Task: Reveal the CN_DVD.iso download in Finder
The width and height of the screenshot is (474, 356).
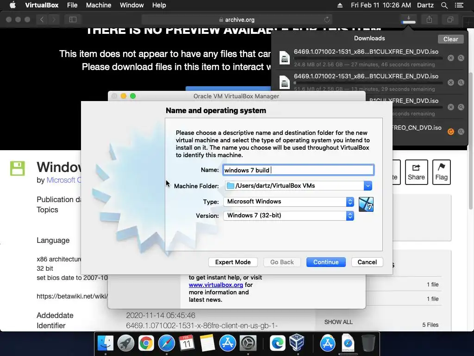Action: click(x=461, y=131)
